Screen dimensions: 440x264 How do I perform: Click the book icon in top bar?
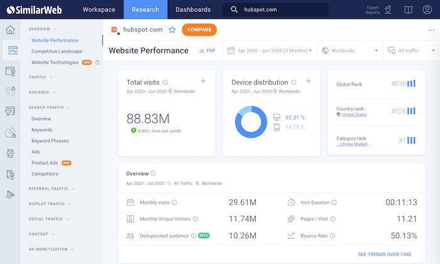[408, 9]
